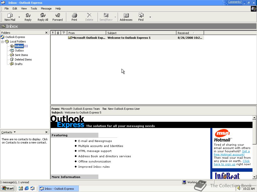Close the Contacts pane
Viewport: 257px width, 192px height.
(x=46, y=132)
